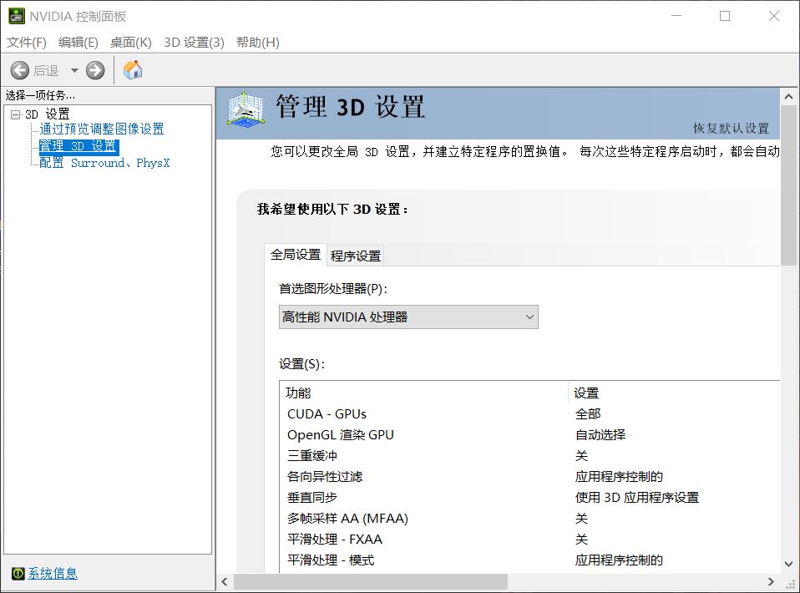The image size is (800, 593).
Task: Open the 编辑(E) menu
Action: [x=78, y=43]
